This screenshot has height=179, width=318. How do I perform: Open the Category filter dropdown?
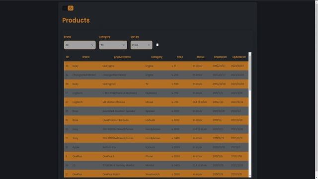(x=113, y=45)
